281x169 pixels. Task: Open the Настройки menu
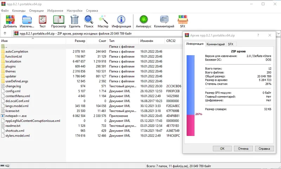tap(74, 11)
